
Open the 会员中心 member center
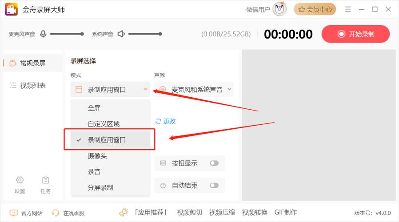(315, 9)
